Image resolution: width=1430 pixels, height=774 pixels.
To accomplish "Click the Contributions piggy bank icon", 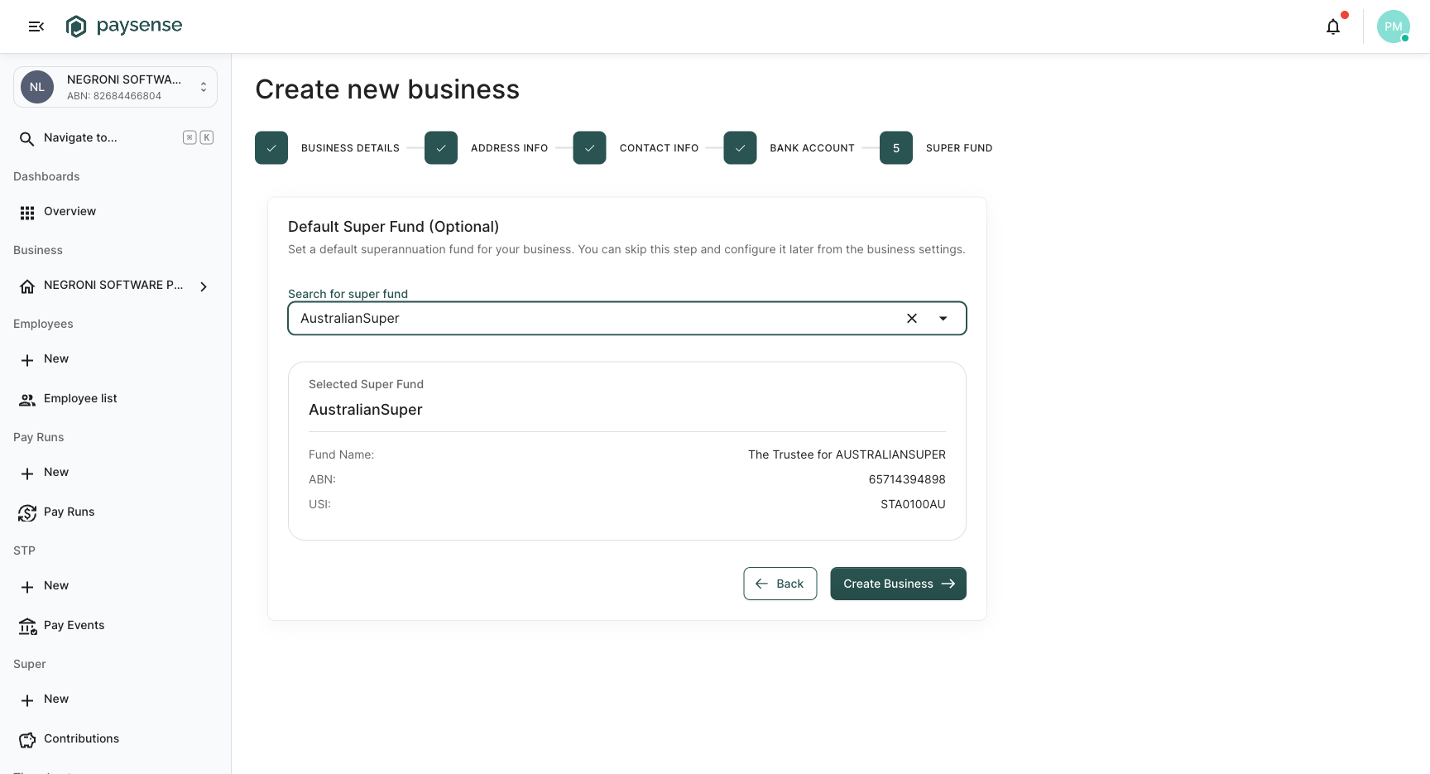I will [27, 740].
